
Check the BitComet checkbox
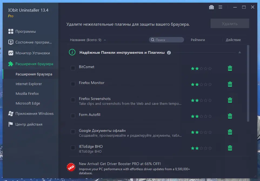[73, 68]
